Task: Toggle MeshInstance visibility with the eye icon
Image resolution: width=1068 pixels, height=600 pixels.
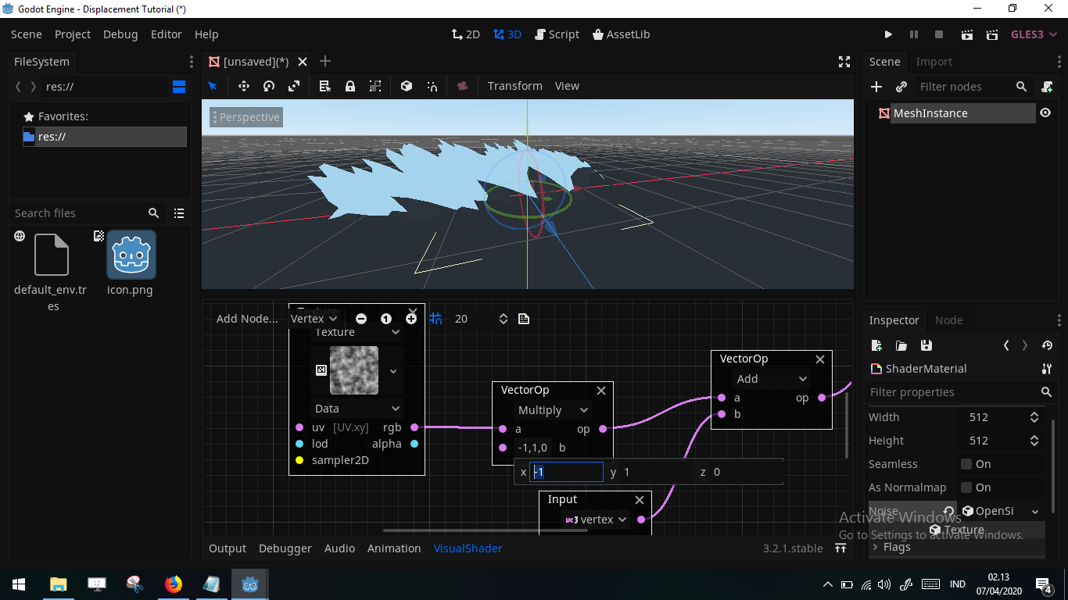Action: (x=1045, y=112)
